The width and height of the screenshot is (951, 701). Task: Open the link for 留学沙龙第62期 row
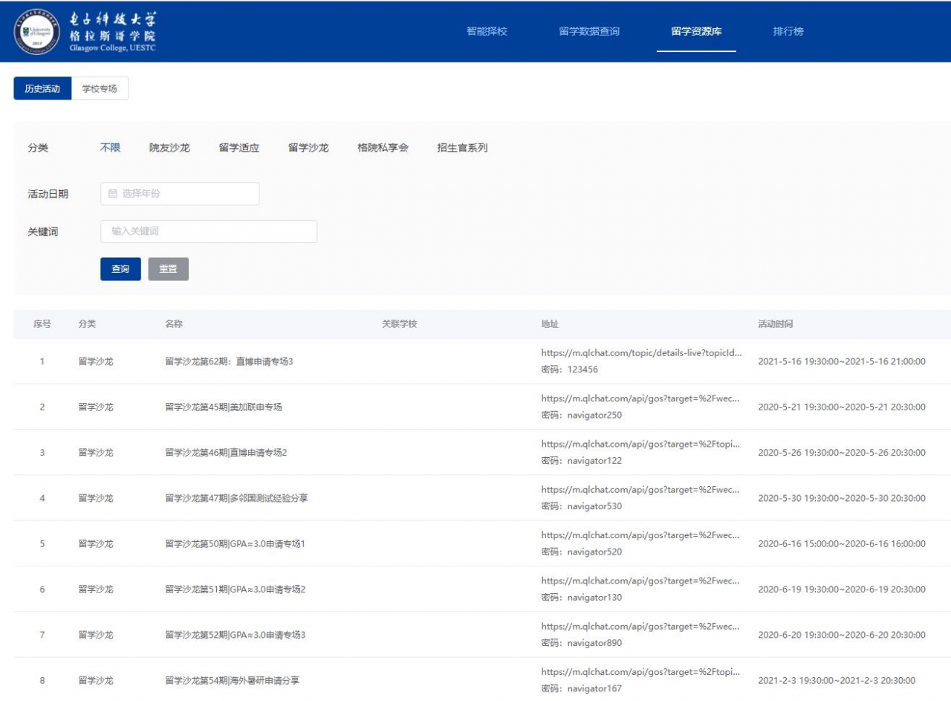(x=641, y=353)
